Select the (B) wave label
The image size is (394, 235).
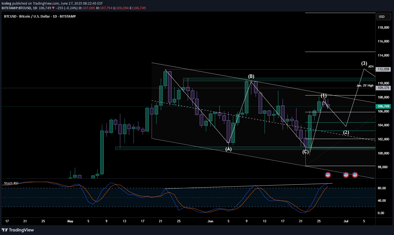[x=251, y=76]
